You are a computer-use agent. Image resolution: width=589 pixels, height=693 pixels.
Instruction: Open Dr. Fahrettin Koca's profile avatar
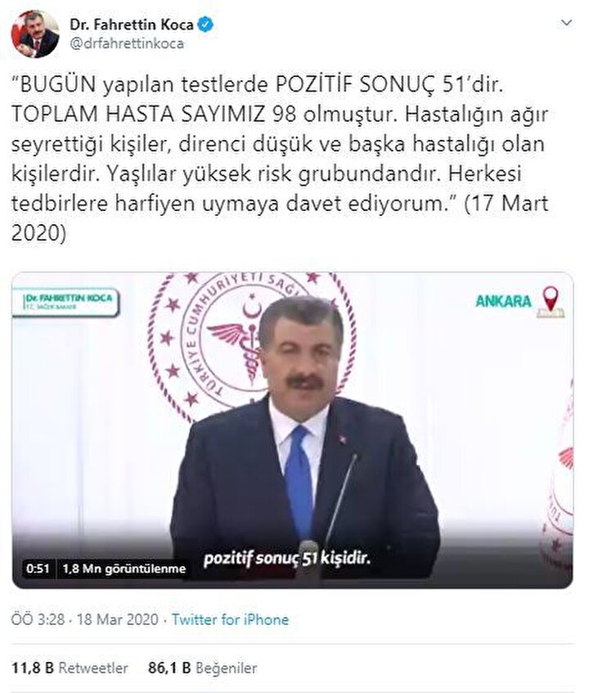point(35,34)
